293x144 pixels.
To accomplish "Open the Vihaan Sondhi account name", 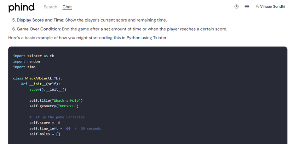I will pos(272,6).
